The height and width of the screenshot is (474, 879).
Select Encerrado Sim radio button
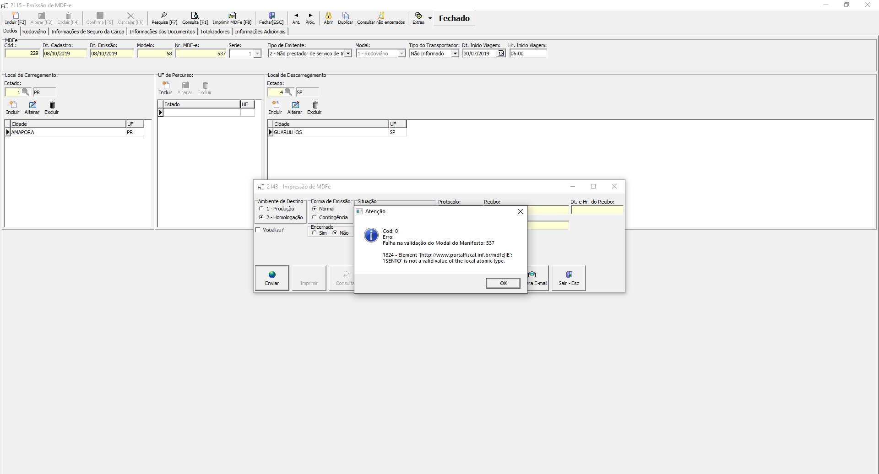pos(315,233)
